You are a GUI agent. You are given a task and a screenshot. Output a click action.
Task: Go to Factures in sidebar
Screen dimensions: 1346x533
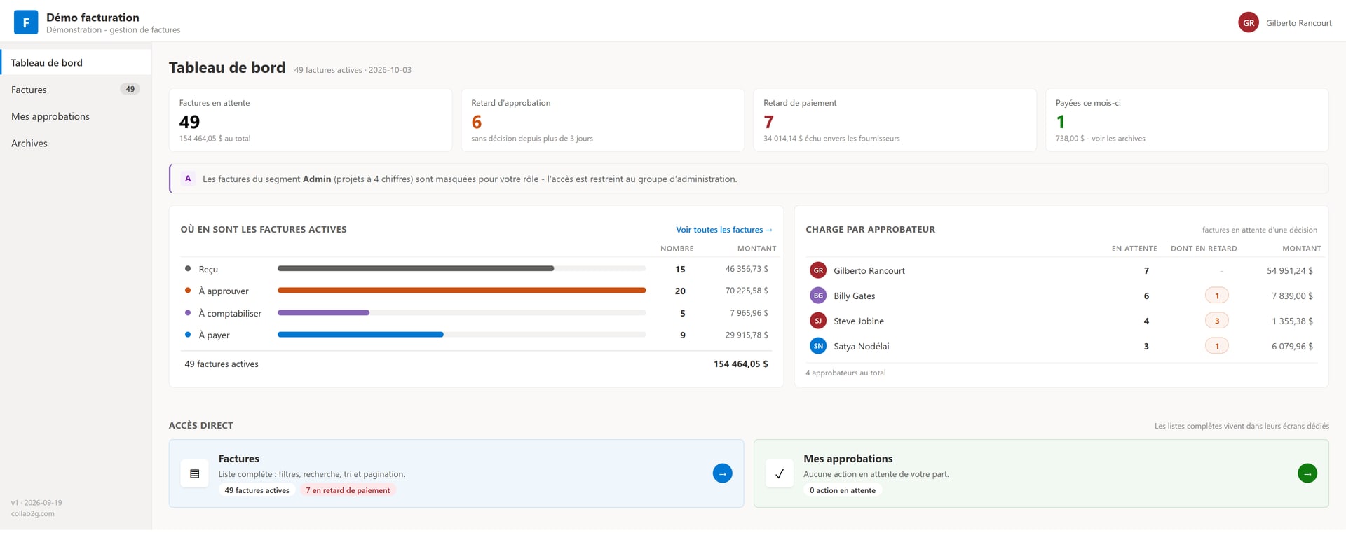point(76,90)
